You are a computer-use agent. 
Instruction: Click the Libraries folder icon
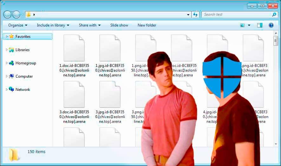pos(11,50)
